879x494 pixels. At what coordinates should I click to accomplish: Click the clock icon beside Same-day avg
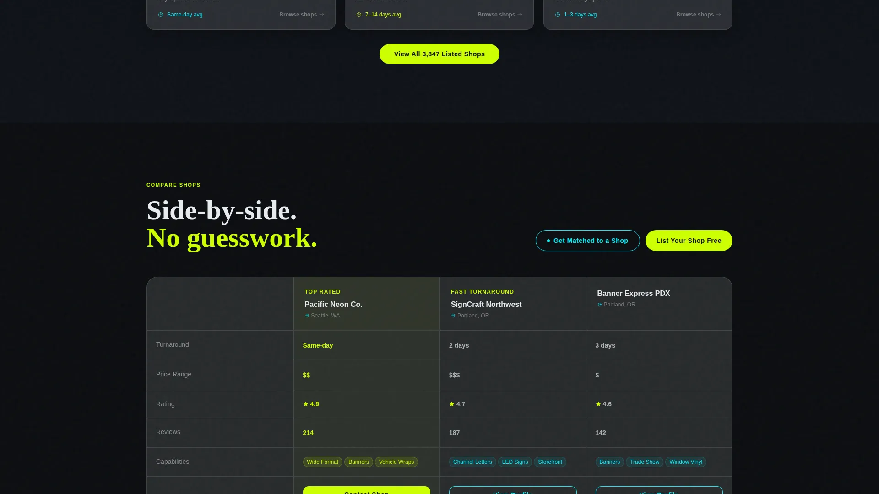click(x=161, y=15)
